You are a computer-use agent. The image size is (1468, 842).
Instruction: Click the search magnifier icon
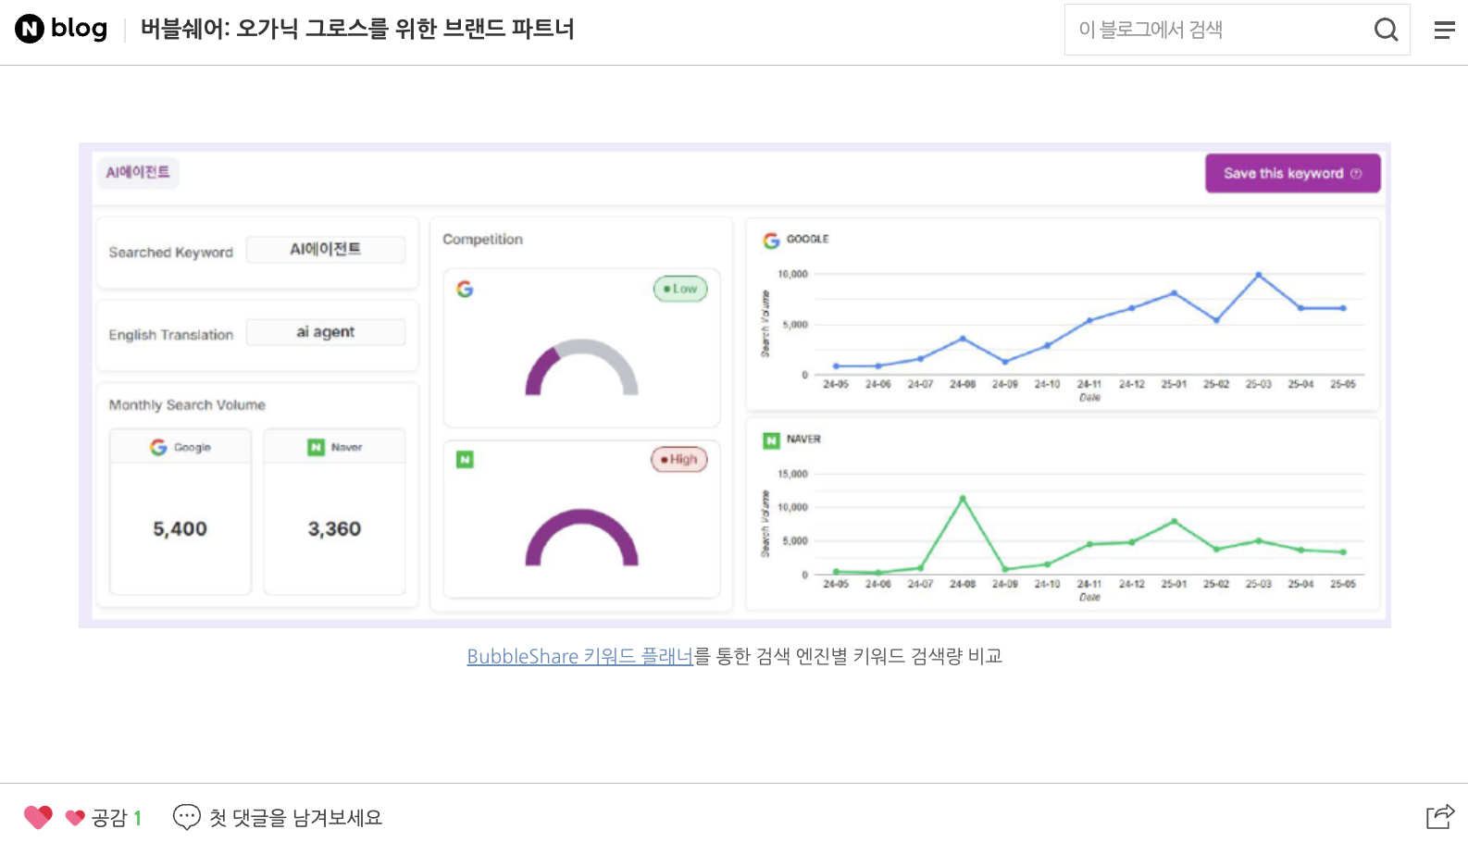click(x=1386, y=30)
